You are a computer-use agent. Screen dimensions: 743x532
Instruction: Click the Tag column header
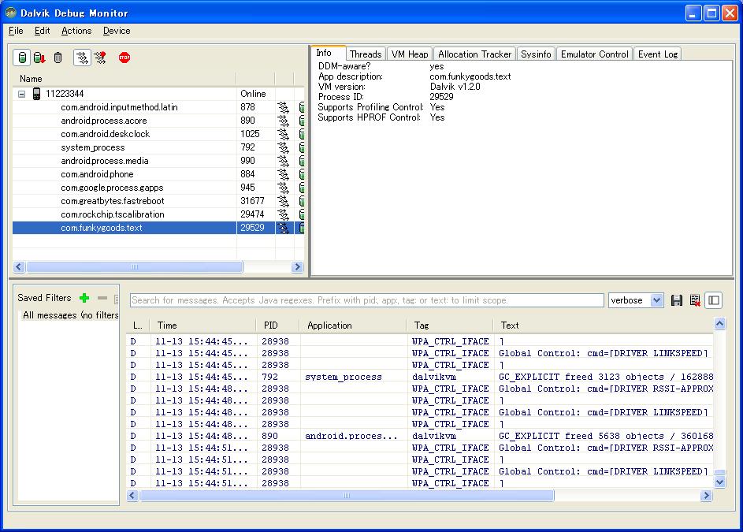pos(450,326)
